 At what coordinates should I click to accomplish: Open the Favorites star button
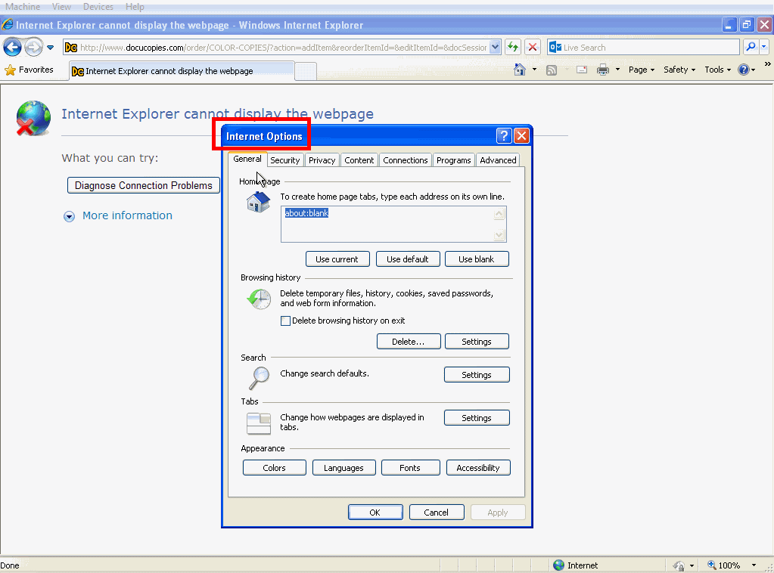click(29, 70)
